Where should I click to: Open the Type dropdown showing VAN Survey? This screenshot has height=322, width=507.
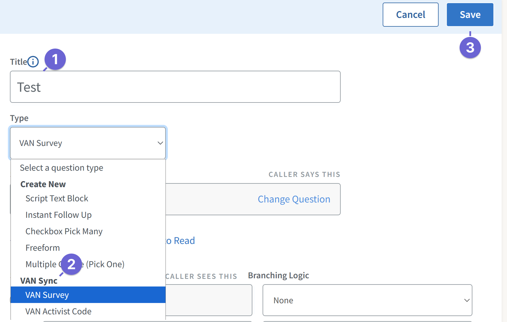88,143
